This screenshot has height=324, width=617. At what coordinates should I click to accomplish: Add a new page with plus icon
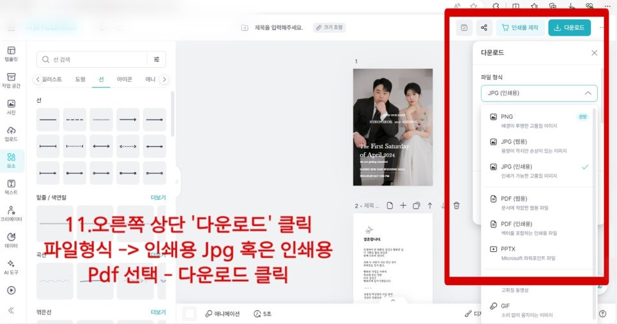point(403,206)
